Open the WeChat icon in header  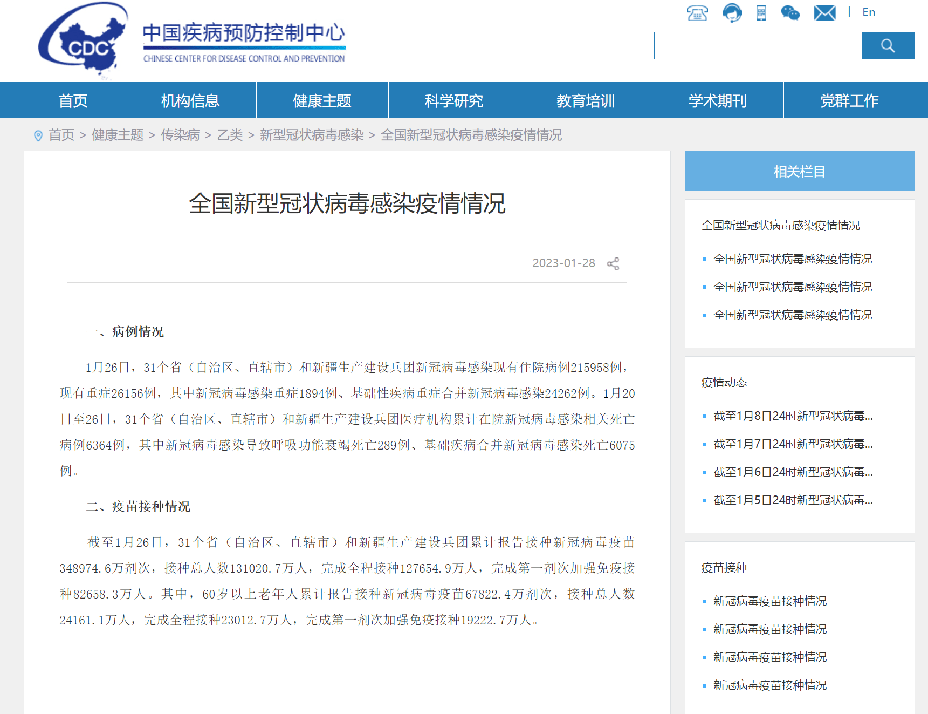point(790,12)
